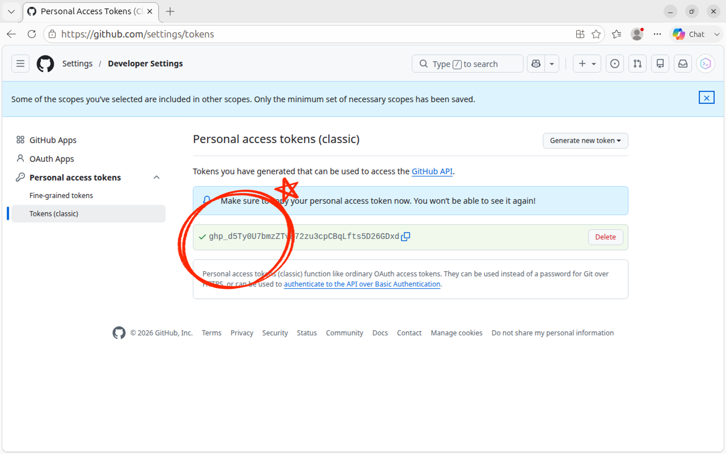This screenshot has width=726, height=454.
Task: Expand the chevron beside Chat
Action: click(x=717, y=34)
